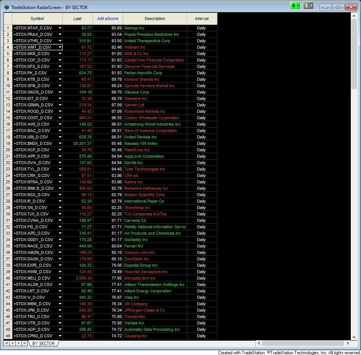
Task: Click the gray I interval link button
Action: [x=308, y=6]
